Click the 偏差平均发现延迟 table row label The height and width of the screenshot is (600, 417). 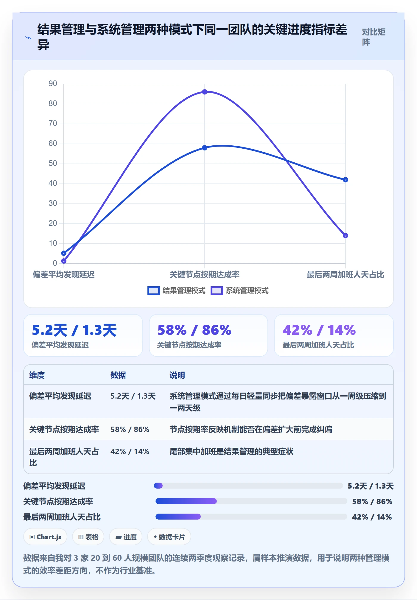click(60, 396)
